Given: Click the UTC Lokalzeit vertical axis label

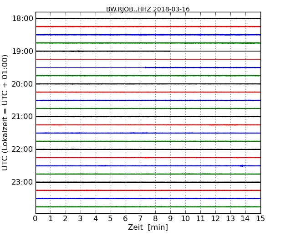Looking at the screenshot, I should (5, 113).
